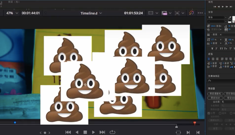This screenshot has width=235, height=135.
Task: Click the Track Motion button
Action: coord(215,98)
